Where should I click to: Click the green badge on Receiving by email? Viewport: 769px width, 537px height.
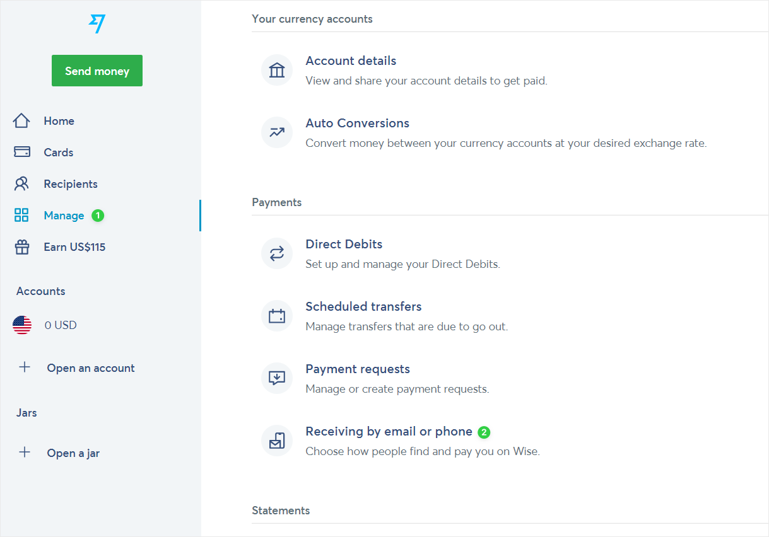(x=483, y=432)
